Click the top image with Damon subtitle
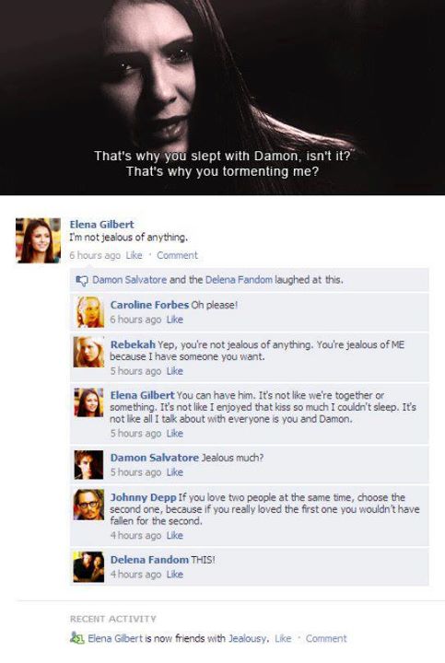The width and height of the screenshot is (445, 663). pyautogui.click(x=223, y=98)
